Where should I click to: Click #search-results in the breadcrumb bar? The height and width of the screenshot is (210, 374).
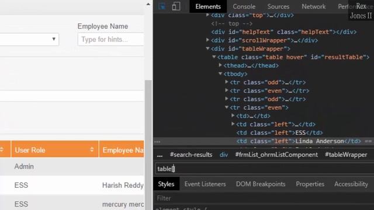(191, 155)
